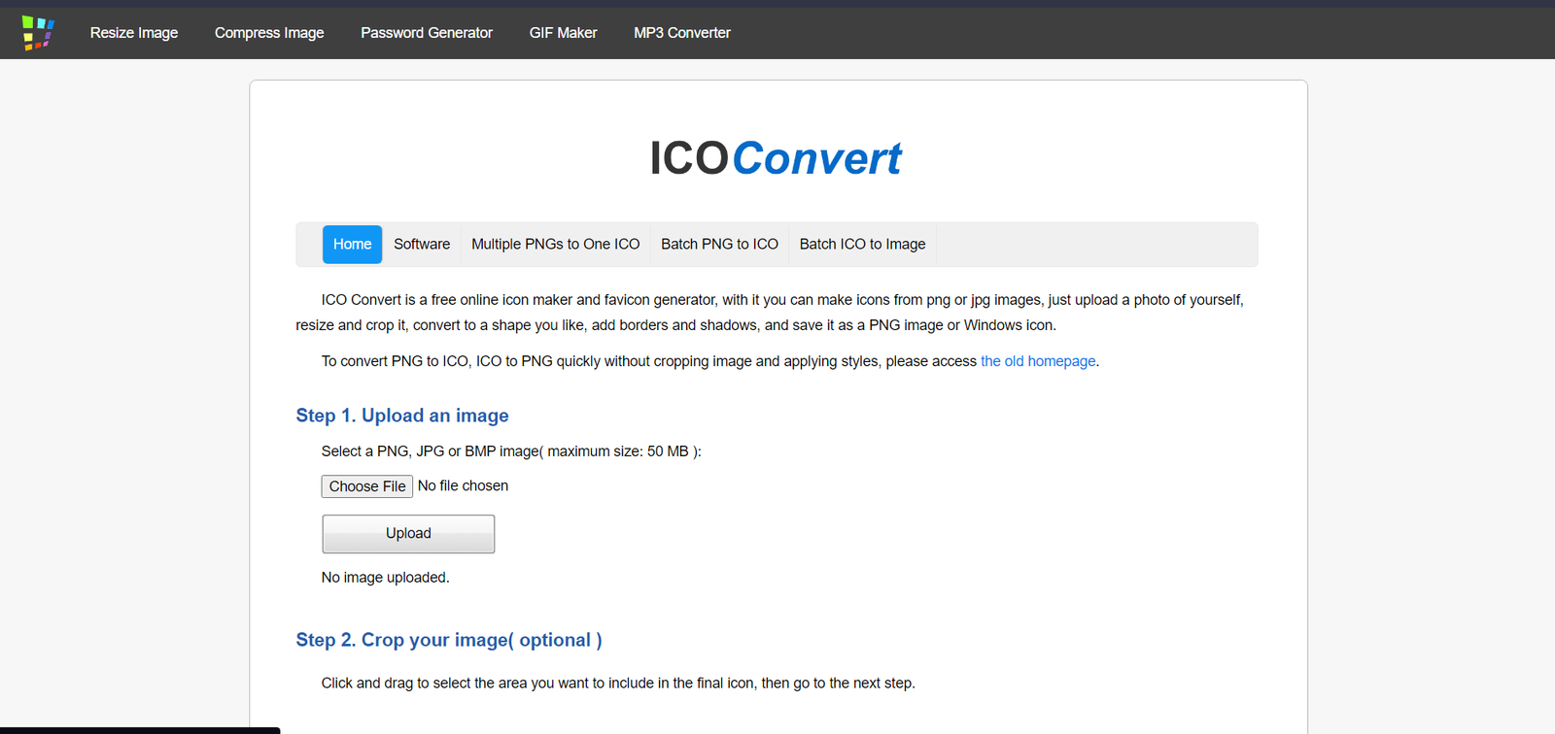Switch to the Software tab
Screen dimensions: 1555x734
tap(422, 245)
